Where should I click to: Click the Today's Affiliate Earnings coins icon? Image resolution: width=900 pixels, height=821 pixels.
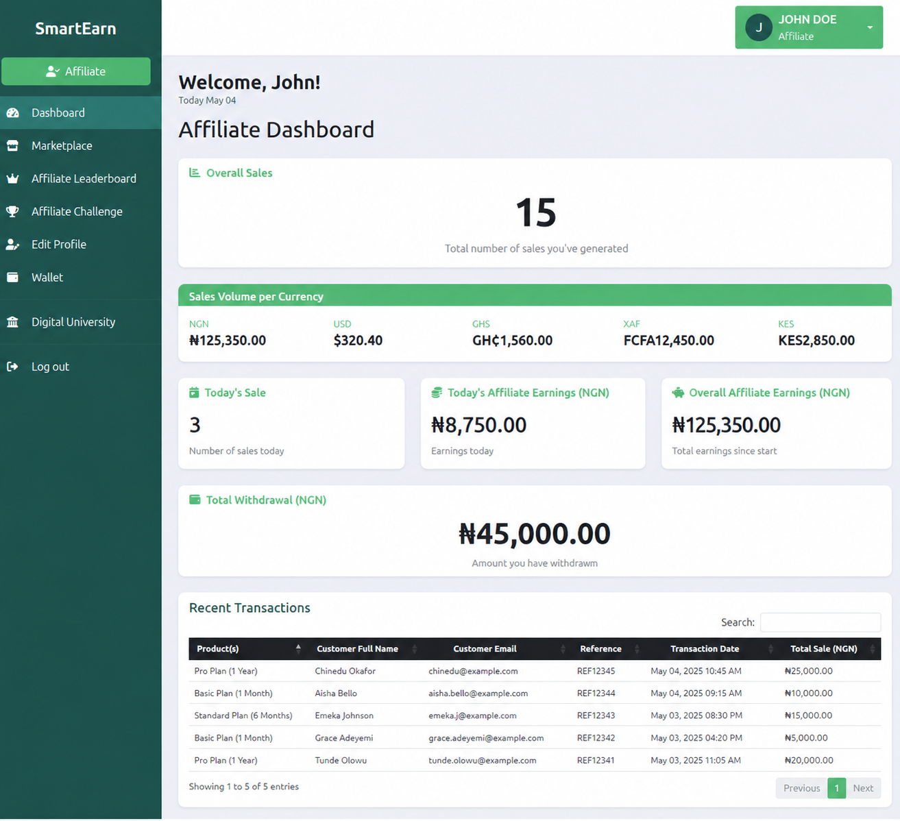(437, 393)
